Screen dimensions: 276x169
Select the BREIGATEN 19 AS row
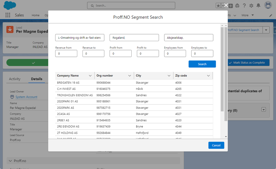[134, 83]
